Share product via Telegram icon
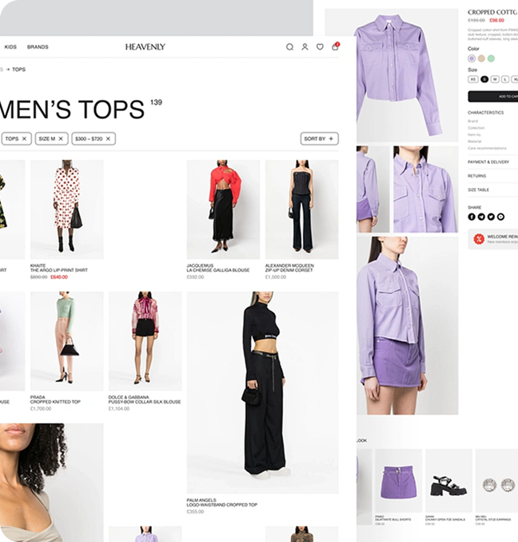The image size is (518, 542). (481, 217)
